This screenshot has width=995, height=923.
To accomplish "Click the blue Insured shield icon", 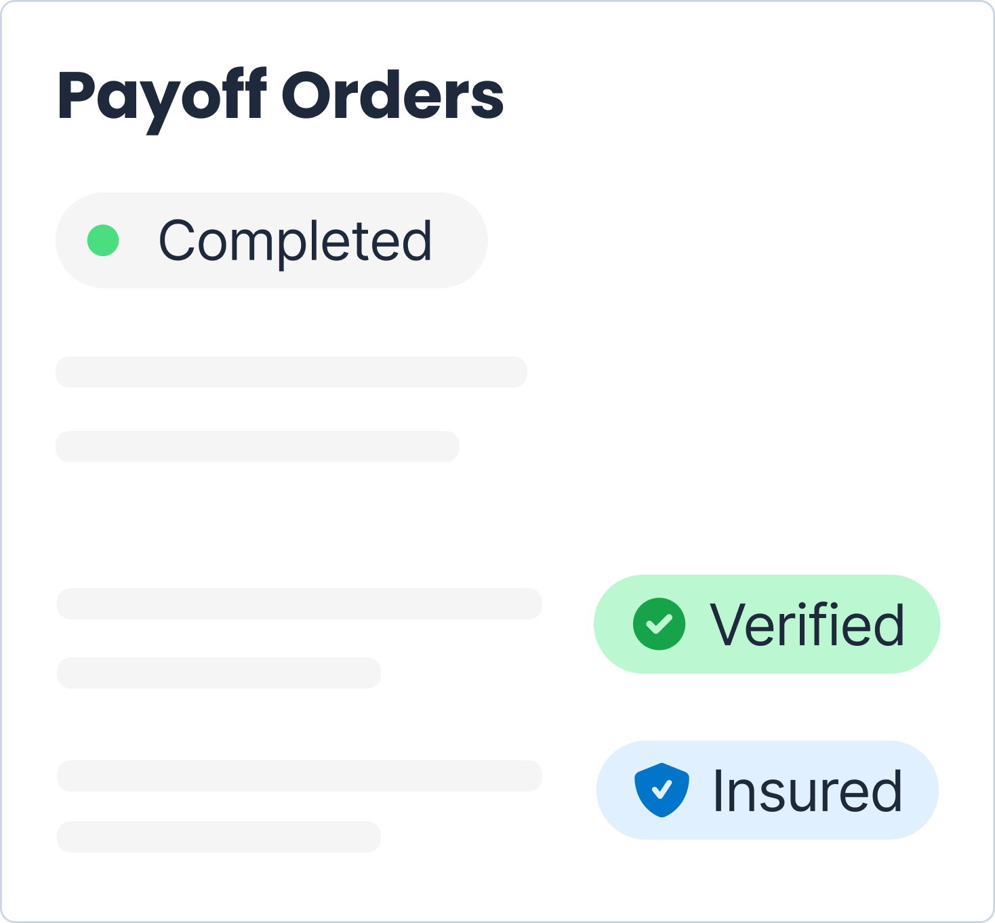I will [662, 790].
